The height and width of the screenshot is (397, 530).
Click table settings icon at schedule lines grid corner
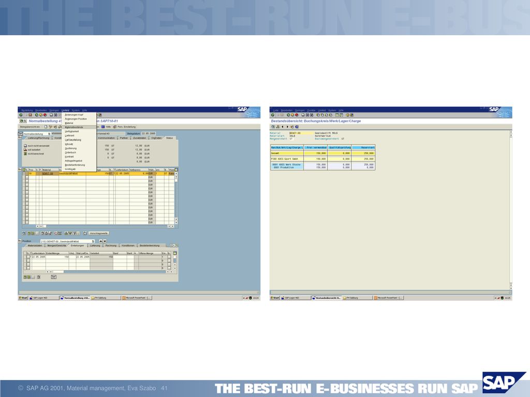coord(175,253)
